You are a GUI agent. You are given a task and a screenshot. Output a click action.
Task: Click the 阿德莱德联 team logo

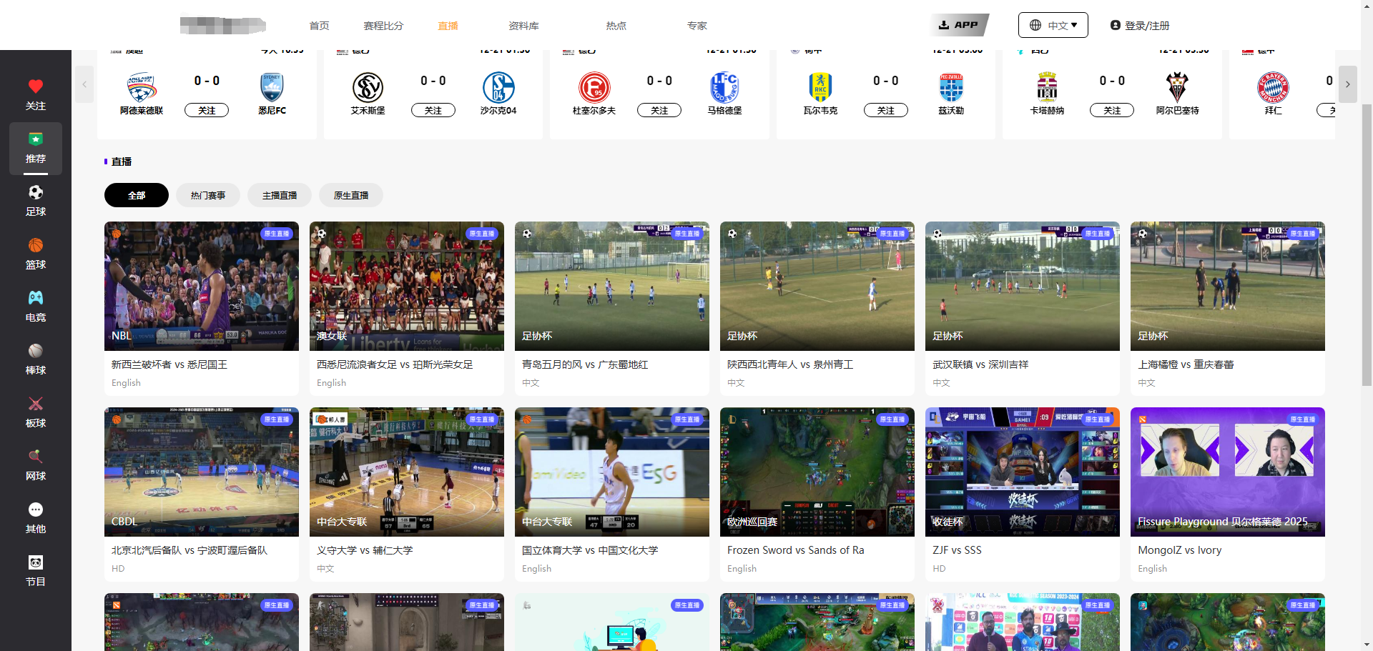142,87
